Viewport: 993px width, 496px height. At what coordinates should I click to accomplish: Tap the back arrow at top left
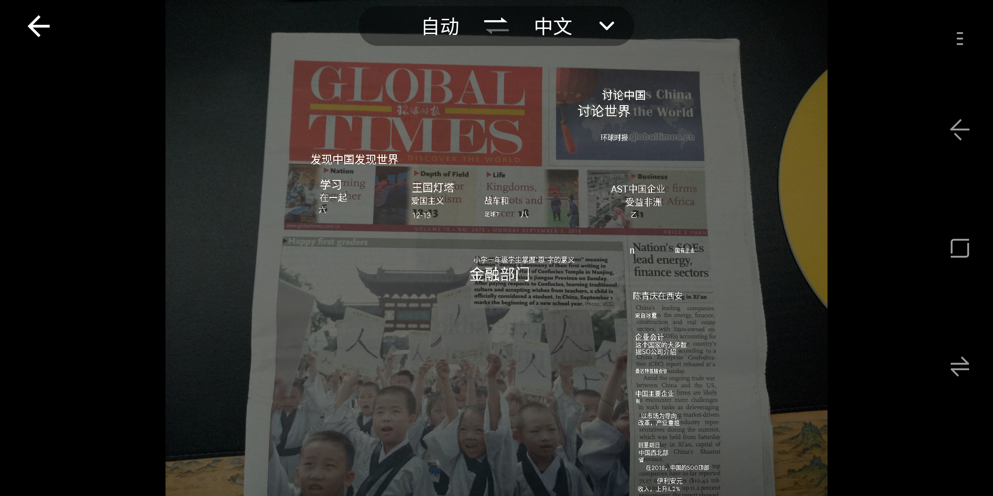tap(39, 26)
